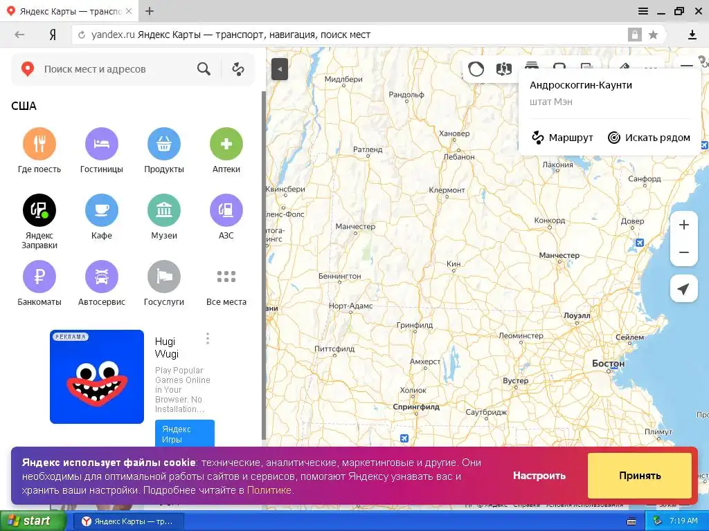Open the АЗС gas stations category
709x531 pixels.
point(226,210)
